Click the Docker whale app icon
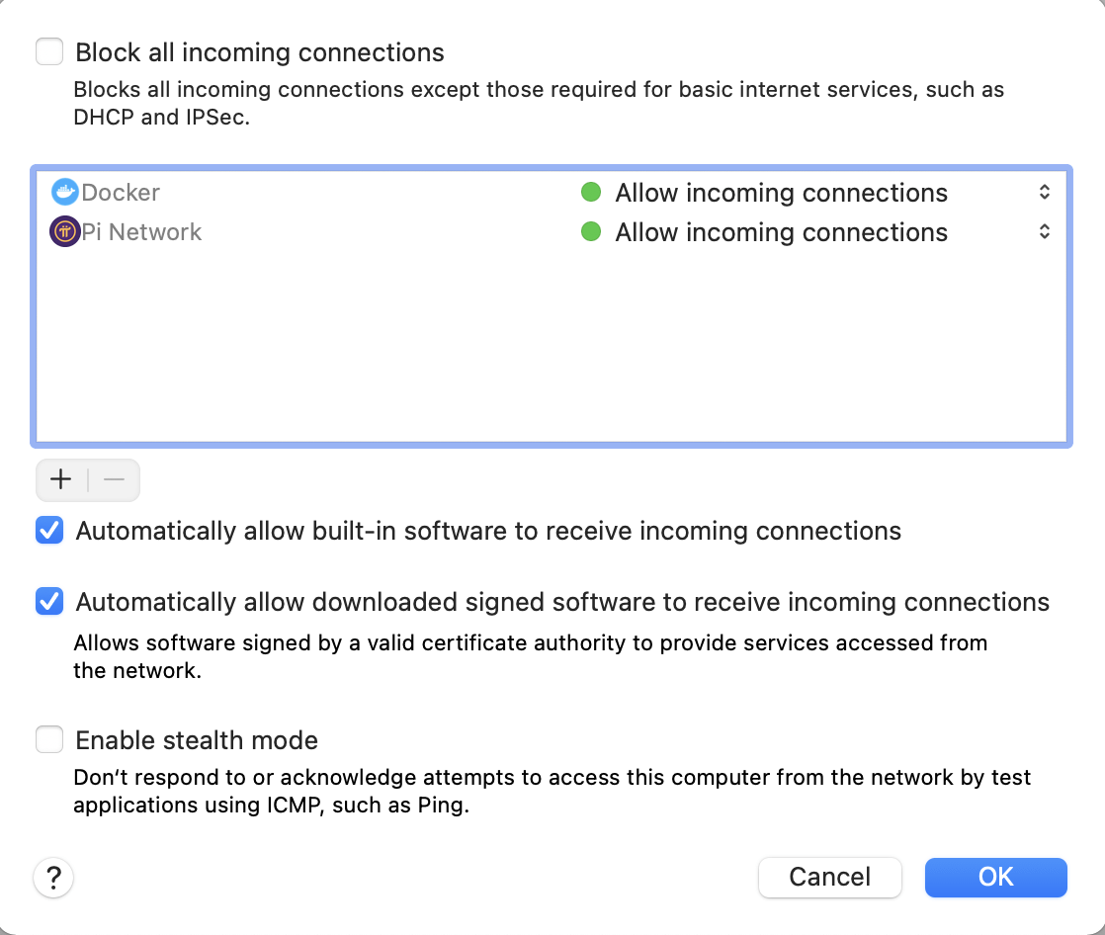The height and width of the screenshot is (935, 1105). (x=65, y=193)
